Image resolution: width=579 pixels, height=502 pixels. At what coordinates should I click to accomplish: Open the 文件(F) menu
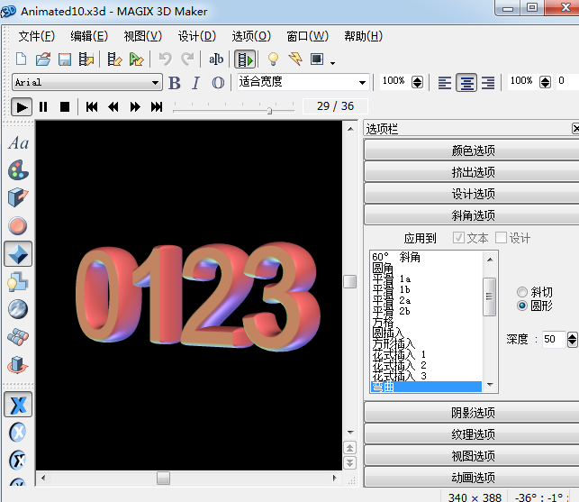click(36, 36)
